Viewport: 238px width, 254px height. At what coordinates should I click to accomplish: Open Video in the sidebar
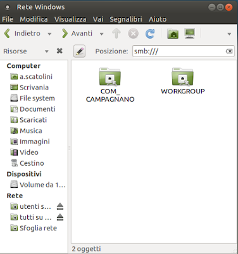coord(24,152)
